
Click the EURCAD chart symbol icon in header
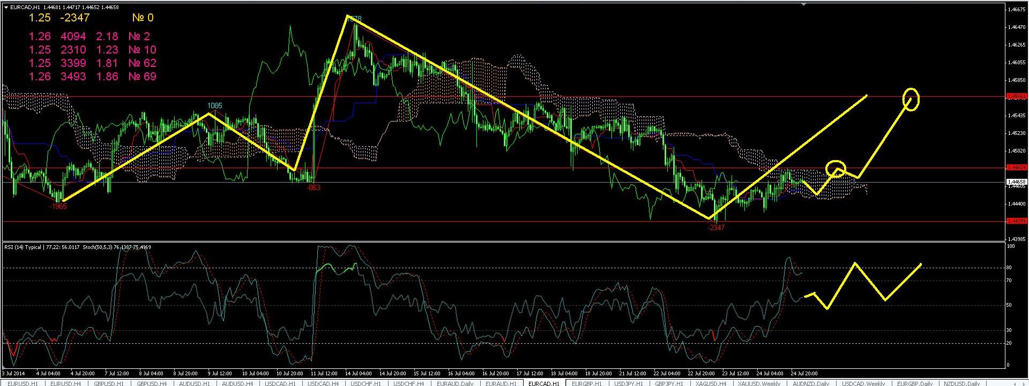[6, 7]
